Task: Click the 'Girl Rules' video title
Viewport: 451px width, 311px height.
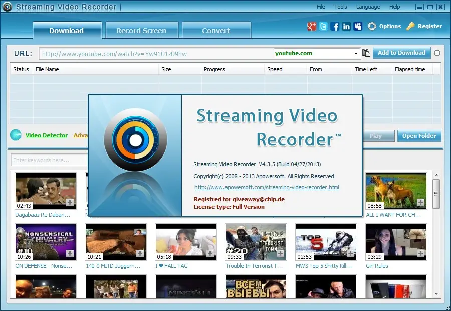Action: pyautogui.click(x=377, y=266)
